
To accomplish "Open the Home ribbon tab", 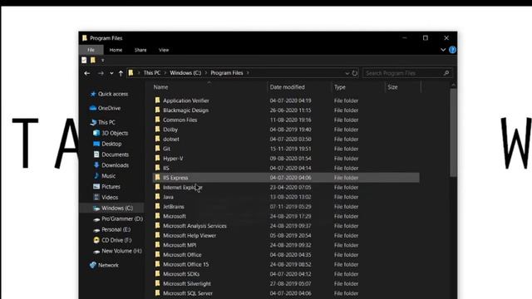I will tap(116, 50).
